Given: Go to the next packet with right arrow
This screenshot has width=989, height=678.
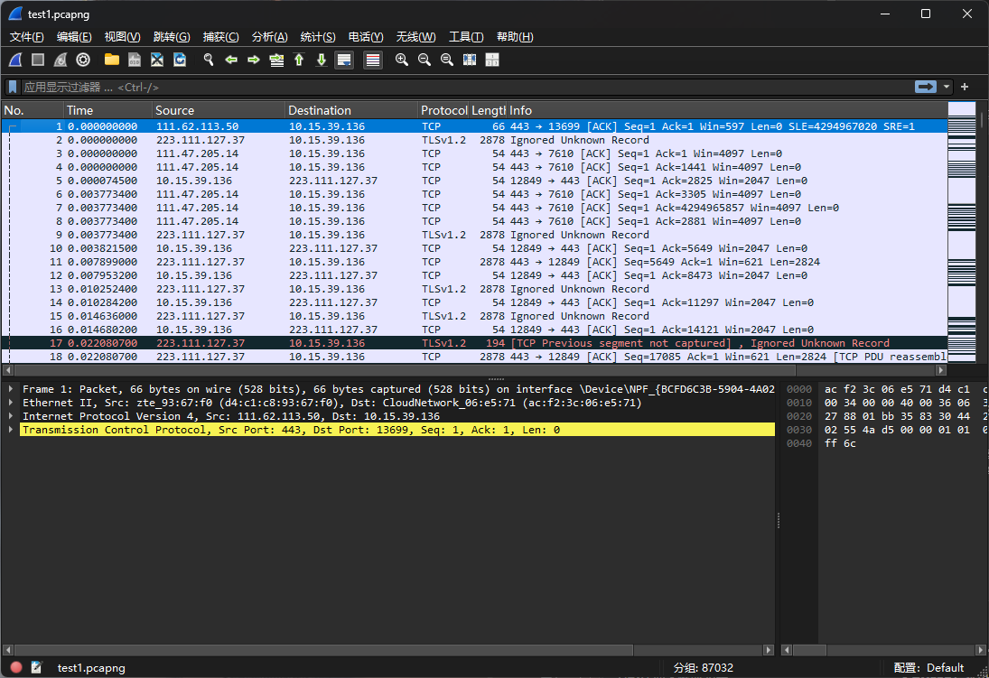Looking at the screenshot, I should point(254,60).
